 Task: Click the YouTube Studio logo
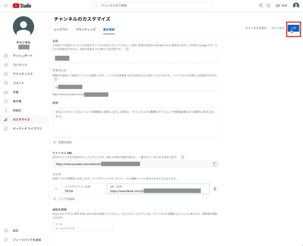(x=22, y=6)
